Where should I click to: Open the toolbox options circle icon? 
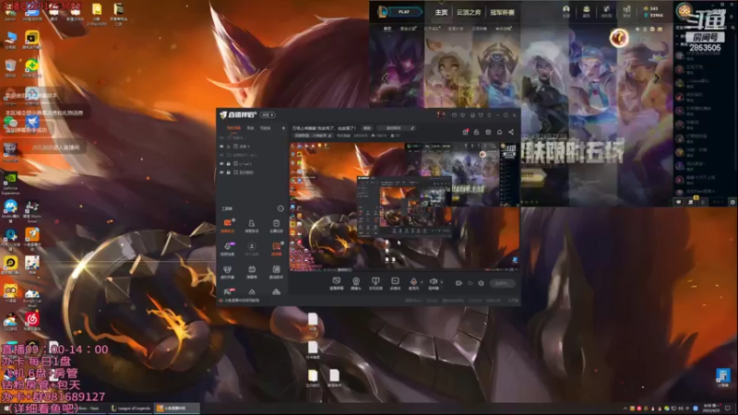click(x=280, y=208)
